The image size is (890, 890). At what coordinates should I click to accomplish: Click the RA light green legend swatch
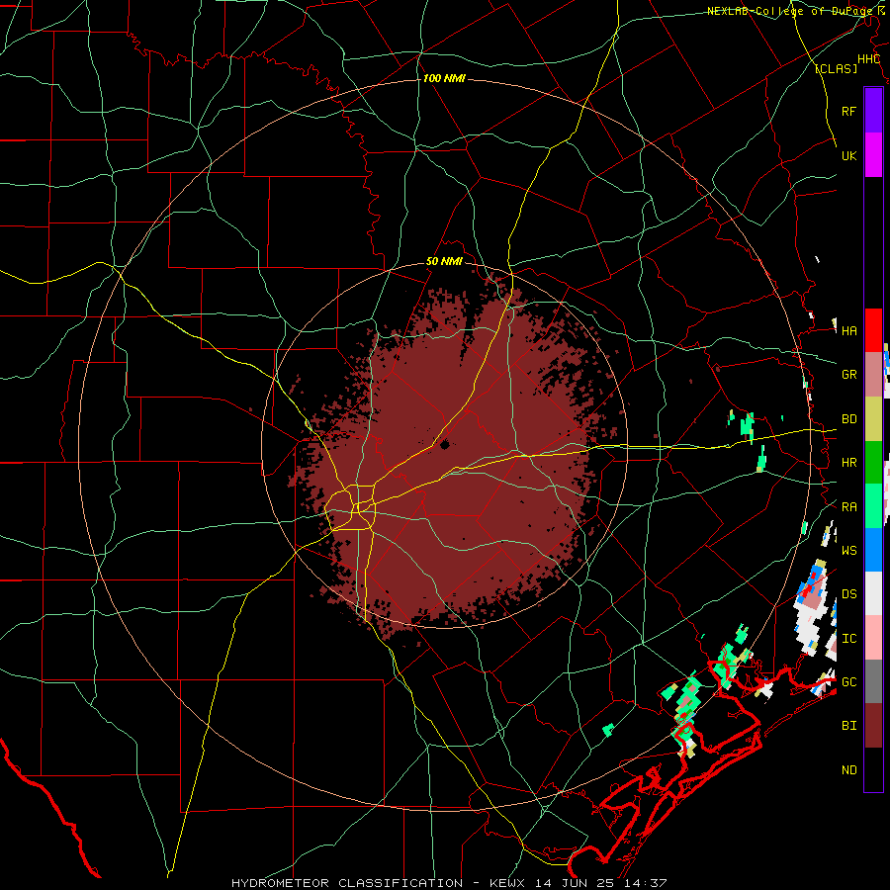tap(873, 505)
